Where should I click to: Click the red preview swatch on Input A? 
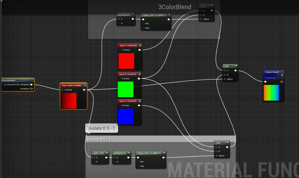126,60
